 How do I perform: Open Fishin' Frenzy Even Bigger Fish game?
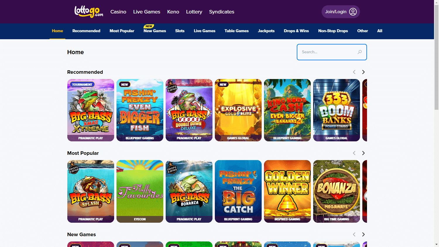tap(140, 110)
